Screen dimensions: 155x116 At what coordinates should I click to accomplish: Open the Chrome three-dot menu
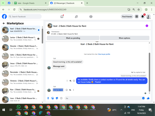tap(152, 10)
